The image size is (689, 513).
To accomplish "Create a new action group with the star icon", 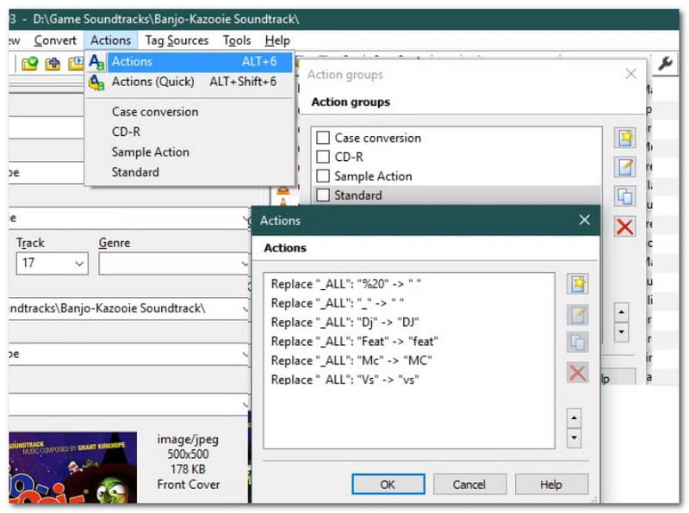I will [625, 138].
